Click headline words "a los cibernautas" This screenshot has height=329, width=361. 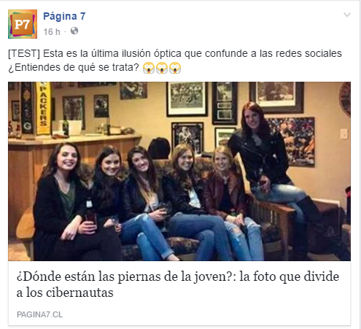point(65,293)
